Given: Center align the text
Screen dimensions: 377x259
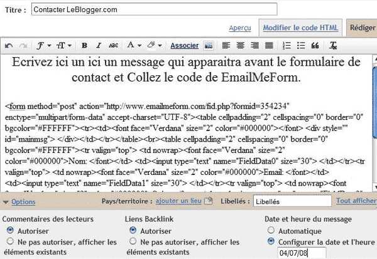Looking at the screenshot, I should pos(240,45).
